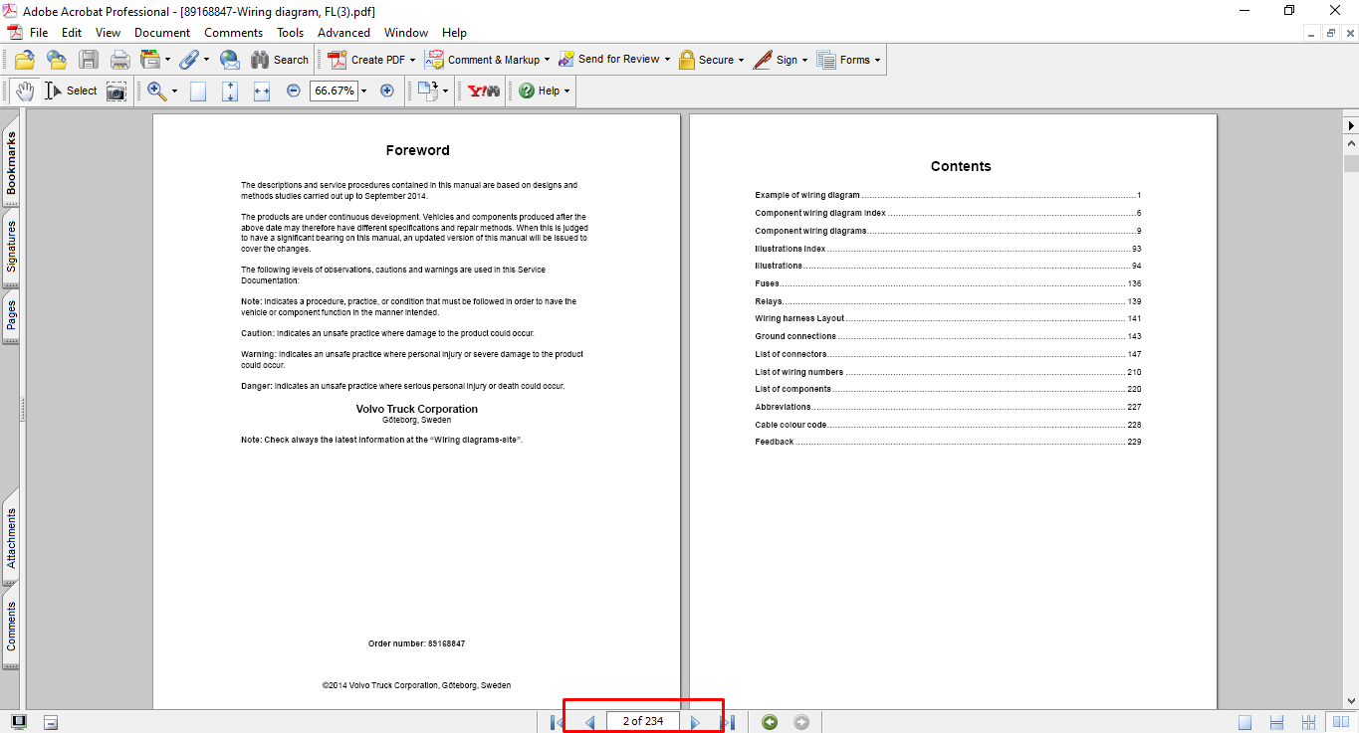Click the Print icon
The height and width of the screenshot is (733, 1359).
pyautogui.click(x=119, y=60)
